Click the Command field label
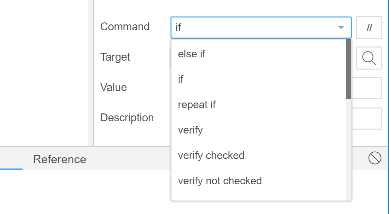The image size is (389, 214). 125,27
